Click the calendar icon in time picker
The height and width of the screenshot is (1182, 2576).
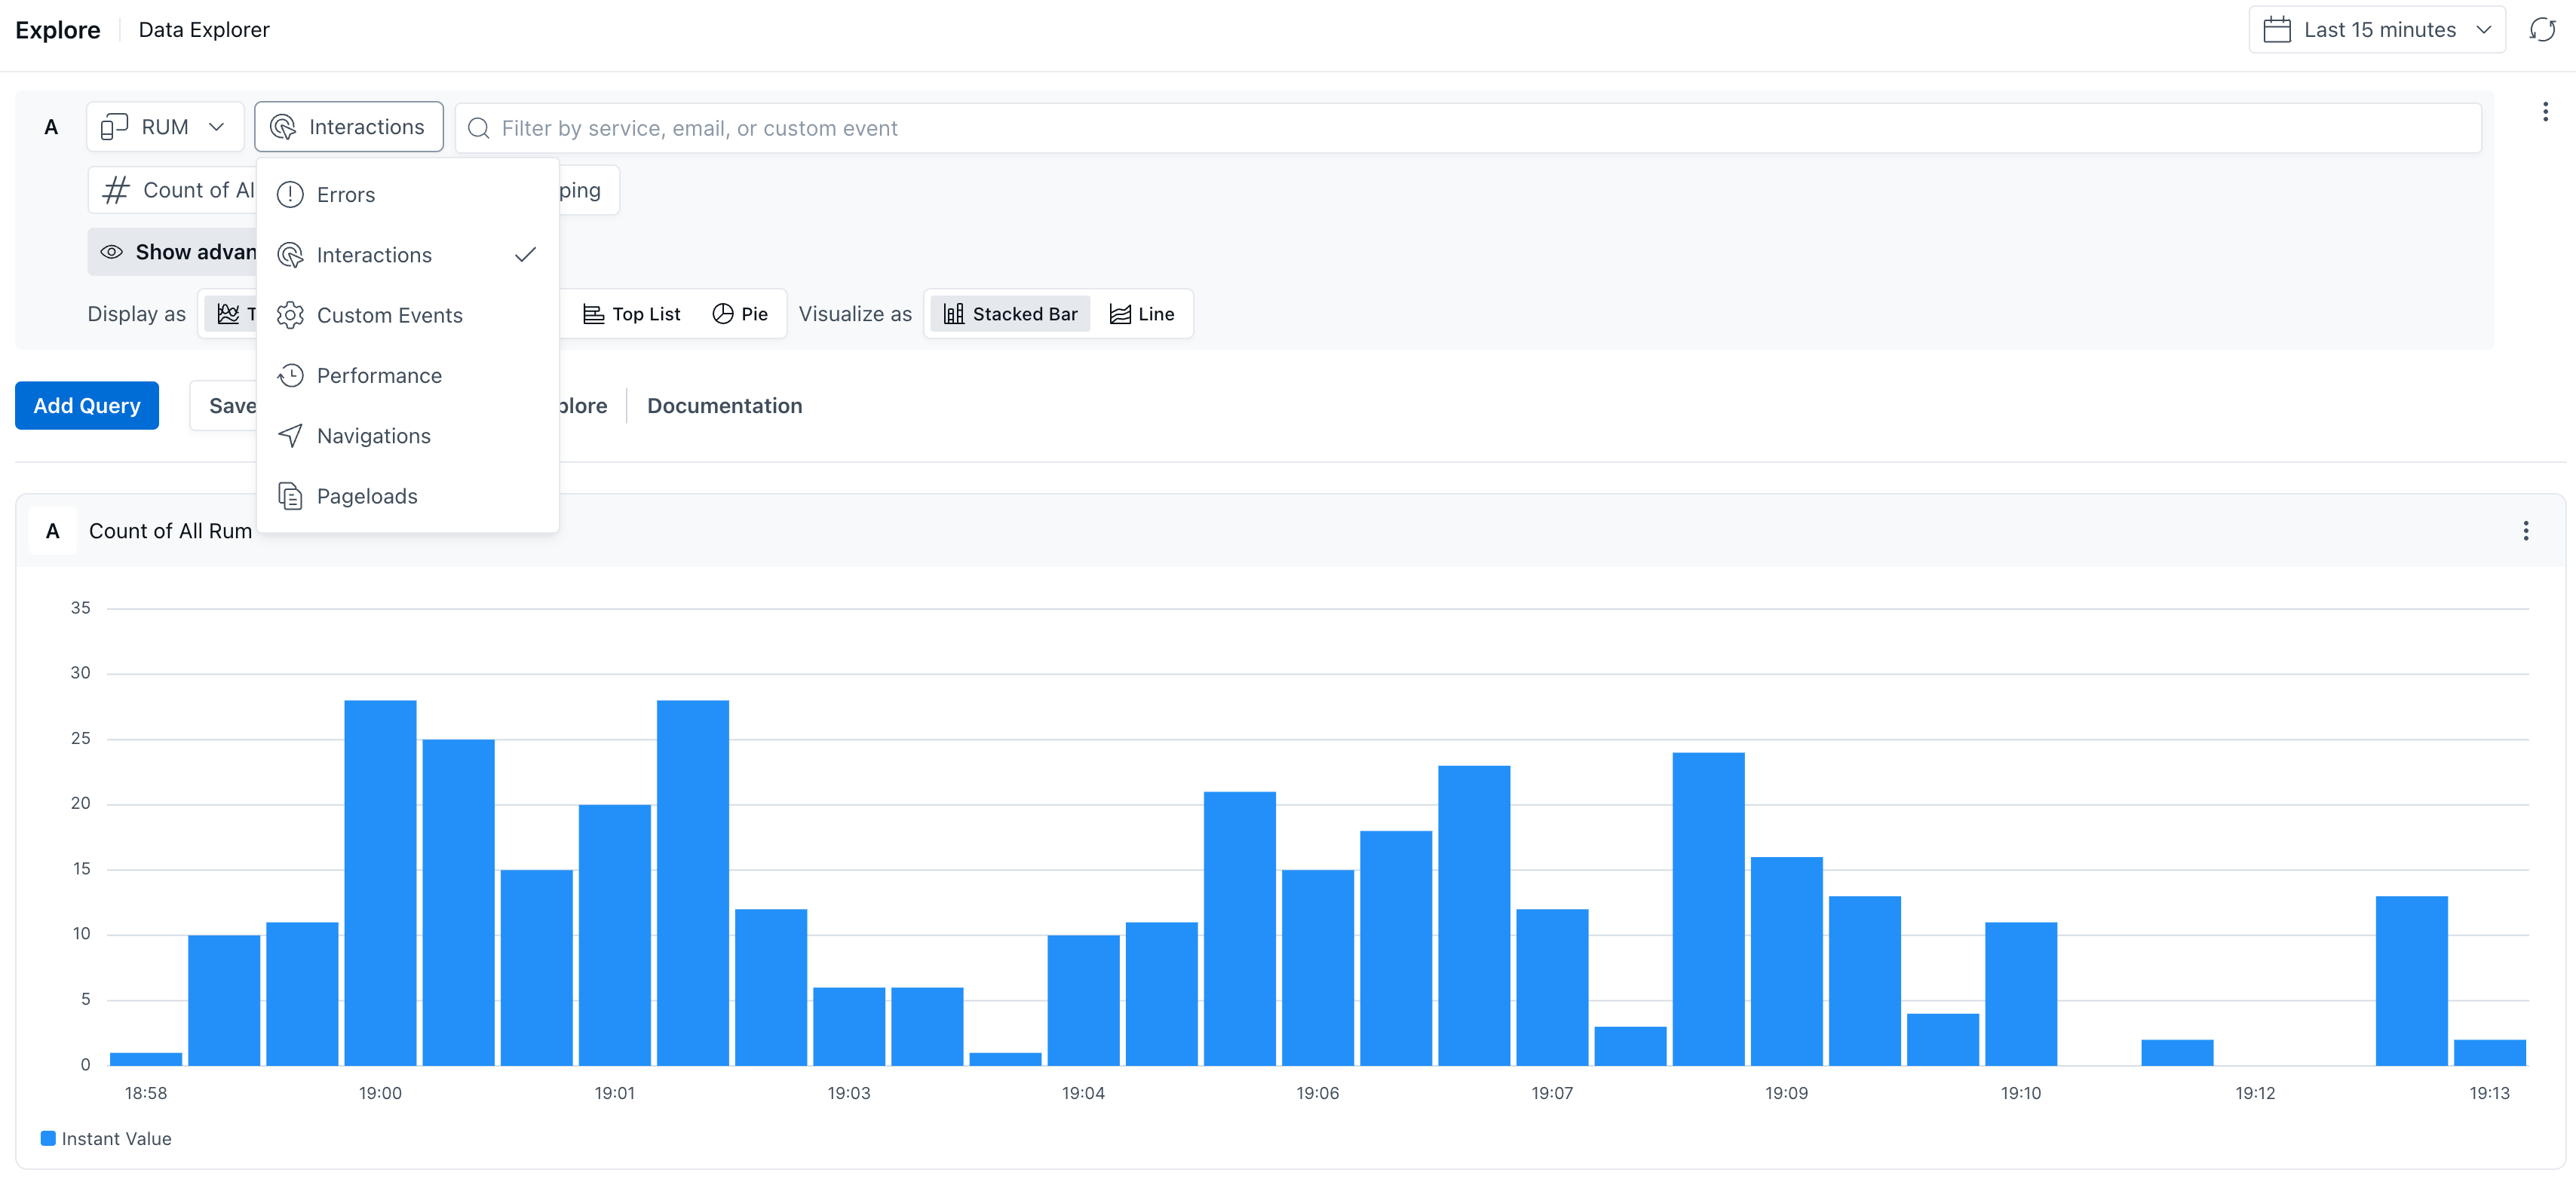2277,30
